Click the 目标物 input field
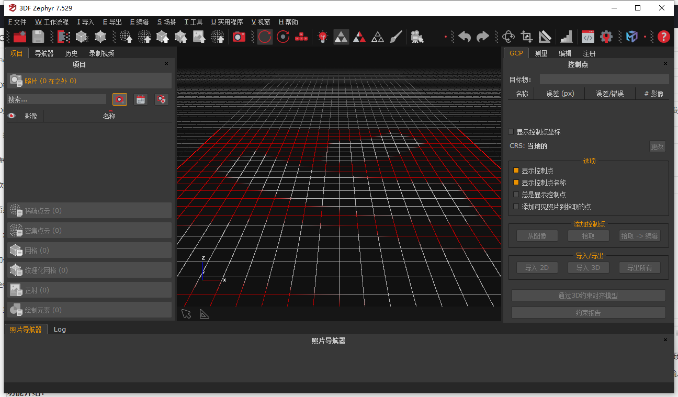The width and height of the screenshot is (678, 397). coord(604,80)
